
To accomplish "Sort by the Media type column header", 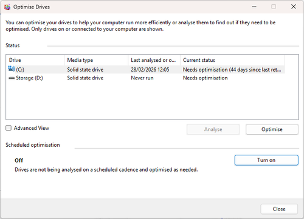I will tap(96, 60).
